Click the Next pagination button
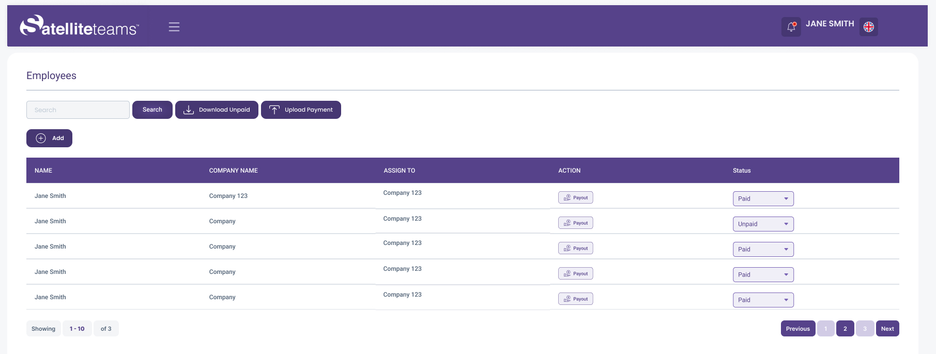The width and height of the screenshot is (936, 354). (x=887, y=329)
